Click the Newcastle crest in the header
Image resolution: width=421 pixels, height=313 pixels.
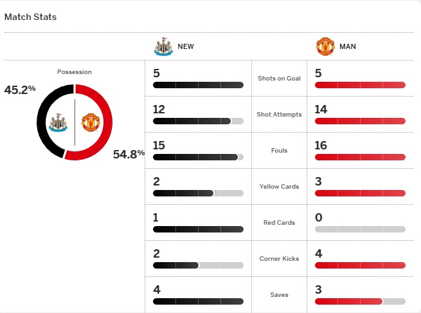[x=164, y=46]
